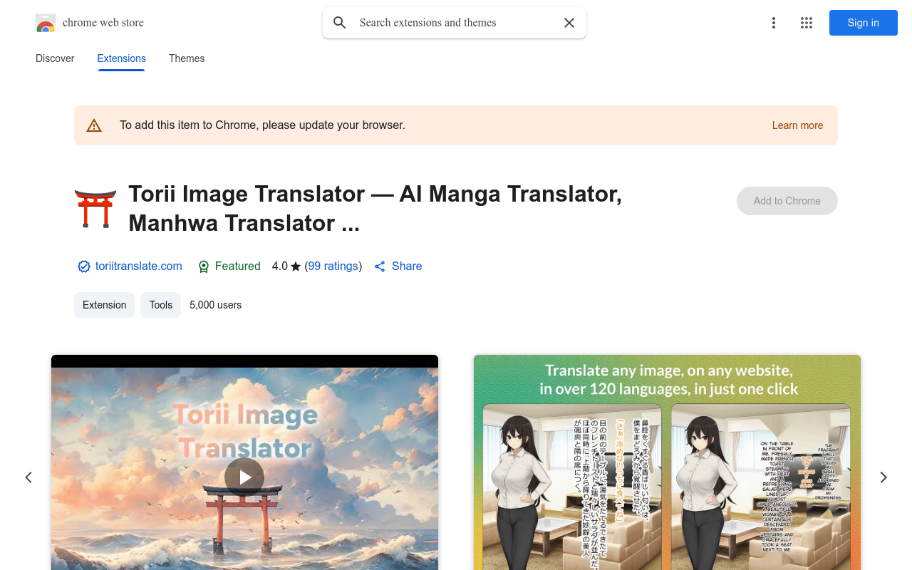Open the three-dot more options menu
This screenshot has width=912, height=570.
coord(773,23)
